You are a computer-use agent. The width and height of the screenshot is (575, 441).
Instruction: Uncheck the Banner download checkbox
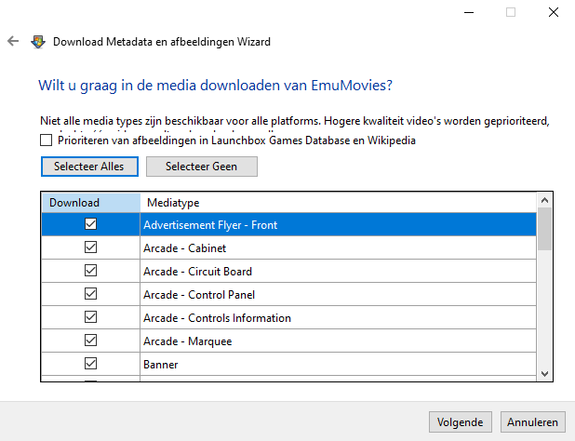(x=90, y=364)
